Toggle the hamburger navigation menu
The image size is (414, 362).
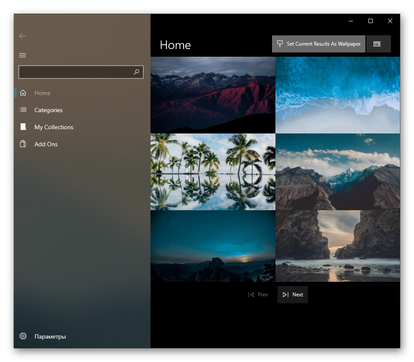(x=23, y=55)
